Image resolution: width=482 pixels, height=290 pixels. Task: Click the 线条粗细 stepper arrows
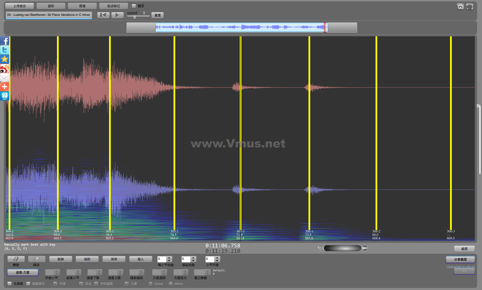click(141, 272)
